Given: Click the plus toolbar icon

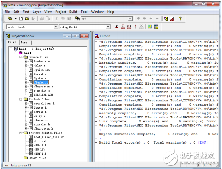Looking at the screenshot, I should (151, 18).
